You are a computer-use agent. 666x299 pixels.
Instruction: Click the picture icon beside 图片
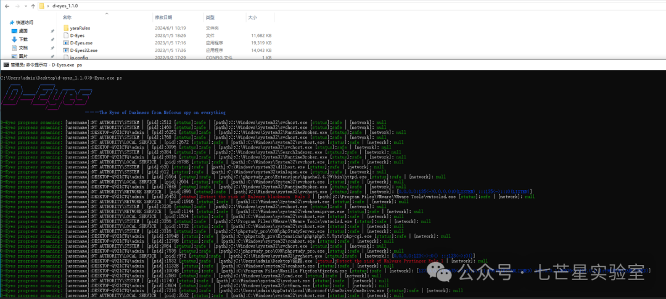point(14,56)
